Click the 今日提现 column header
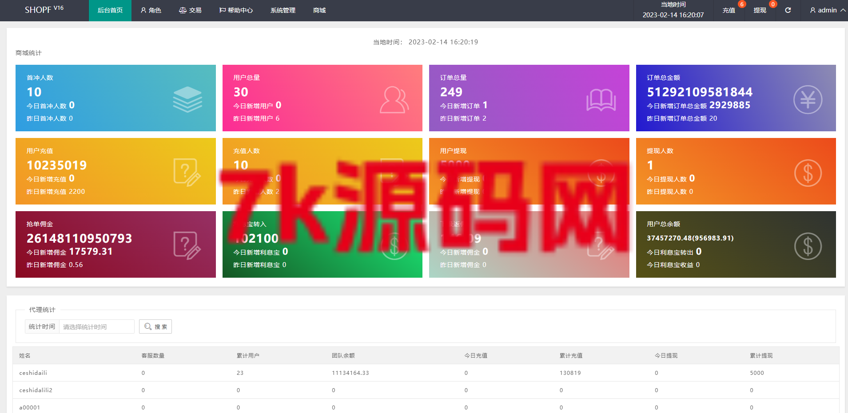The height and width of the screenshot is (413, 848). 666,355
